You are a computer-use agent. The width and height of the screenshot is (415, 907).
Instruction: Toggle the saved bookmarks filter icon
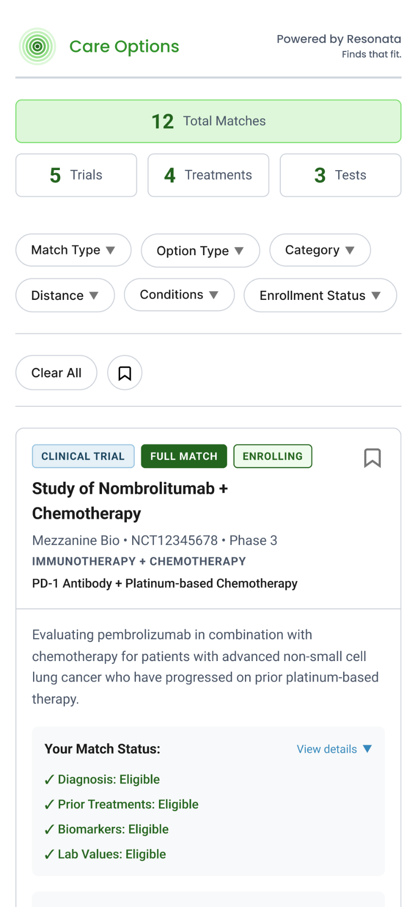[125, 373]
